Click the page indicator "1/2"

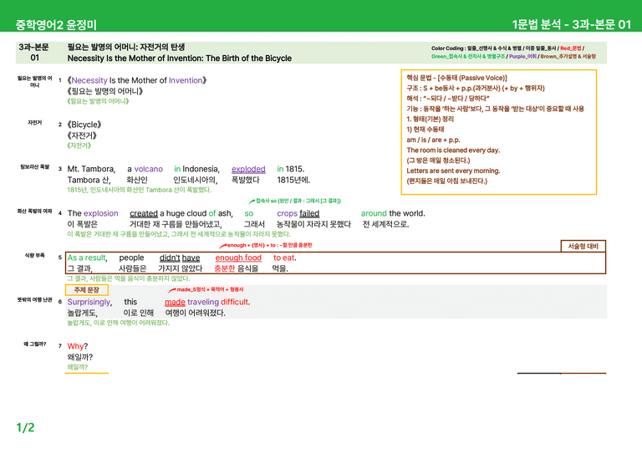pos(25,428)
